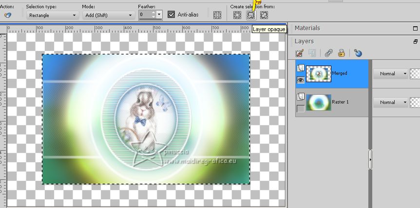Open the Mode Add (Shift) dropdown

[x=109, y=16]
